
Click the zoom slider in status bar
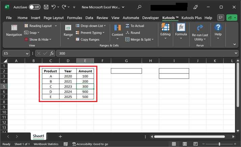click(219, 144)
